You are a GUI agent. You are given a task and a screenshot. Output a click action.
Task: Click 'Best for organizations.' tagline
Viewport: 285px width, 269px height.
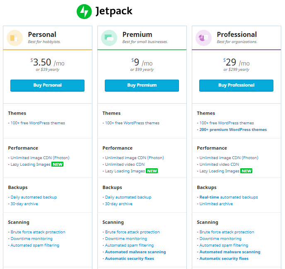[x=237, y=42]
